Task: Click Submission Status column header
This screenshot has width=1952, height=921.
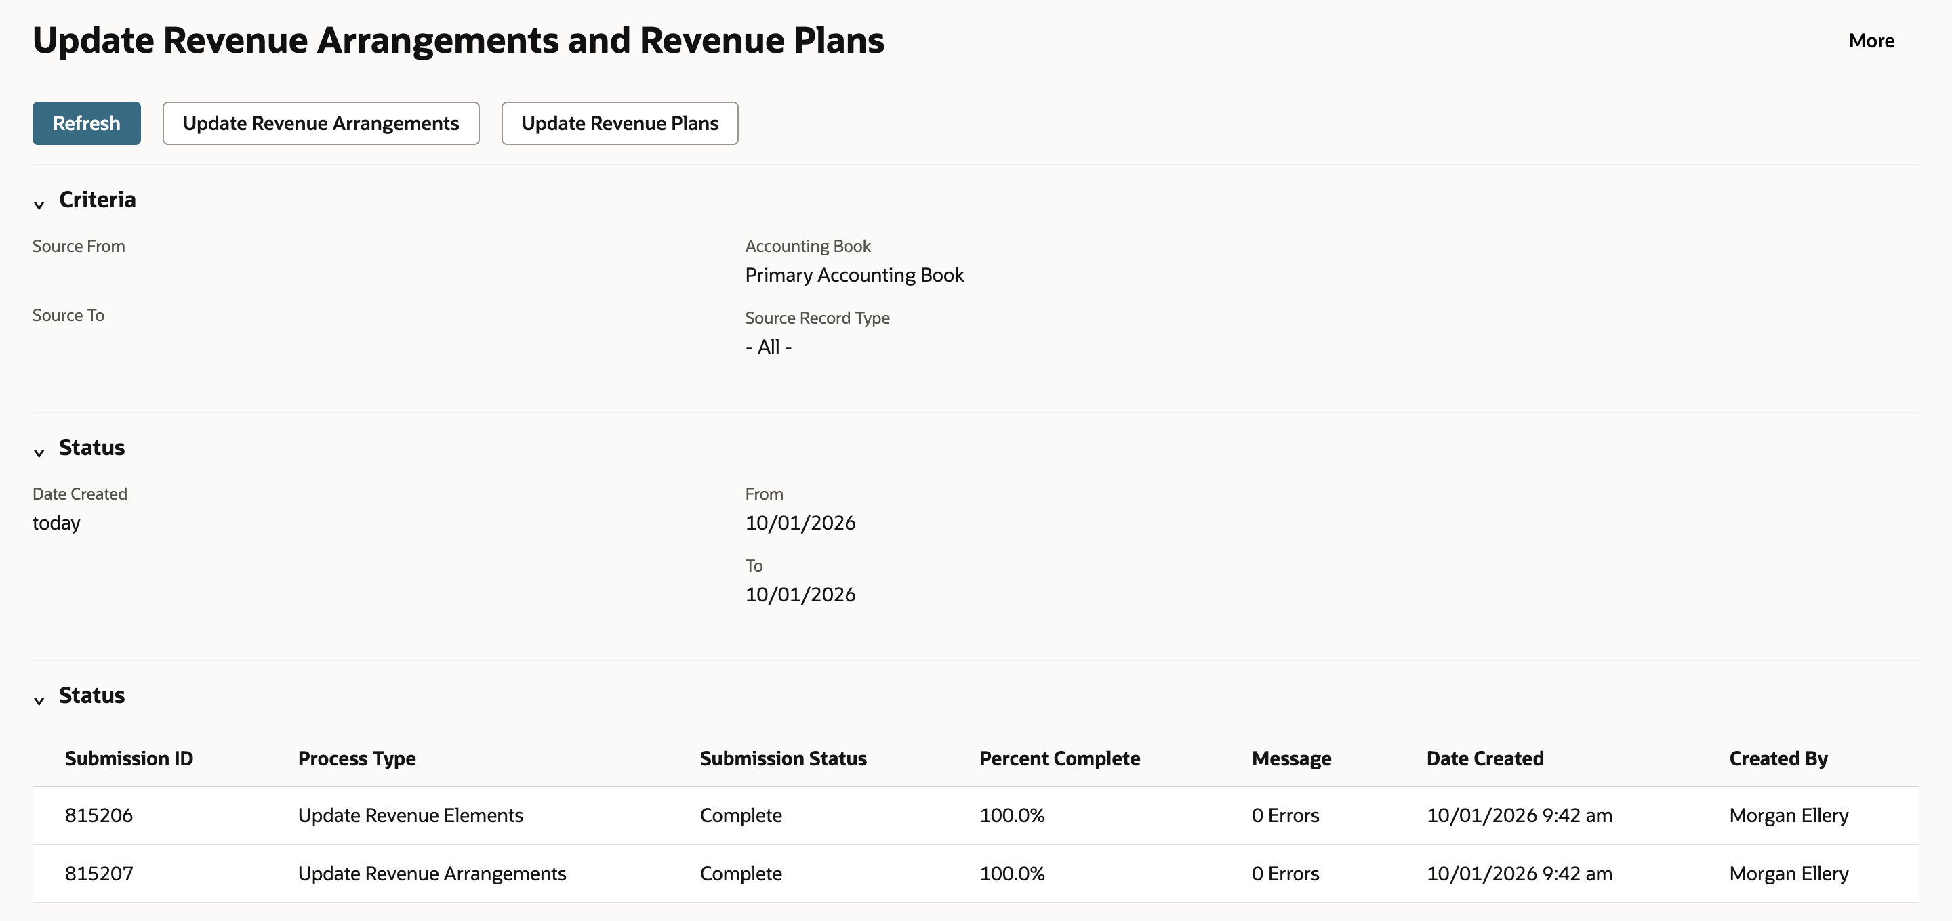Action: 783,758
